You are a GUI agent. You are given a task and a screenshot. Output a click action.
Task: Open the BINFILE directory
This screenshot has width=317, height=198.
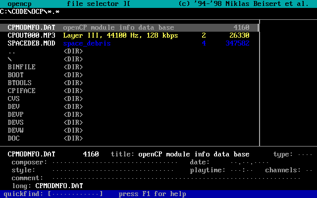click(22, 67)
